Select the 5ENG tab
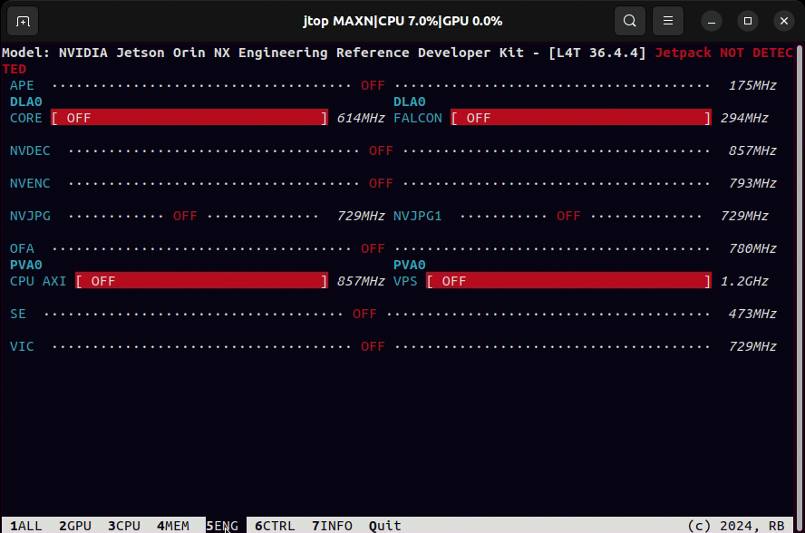The image size is (805, 533). [222, 526]
